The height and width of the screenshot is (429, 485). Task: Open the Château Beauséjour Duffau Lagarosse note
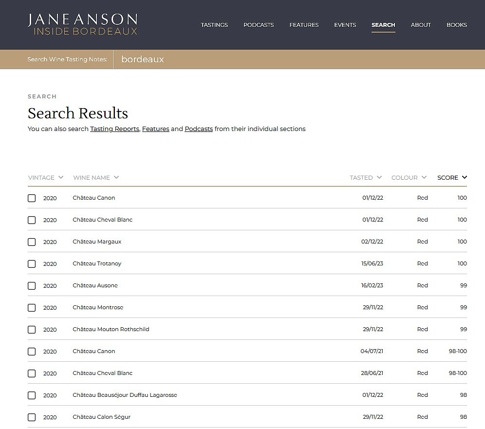tap(125, 395)
